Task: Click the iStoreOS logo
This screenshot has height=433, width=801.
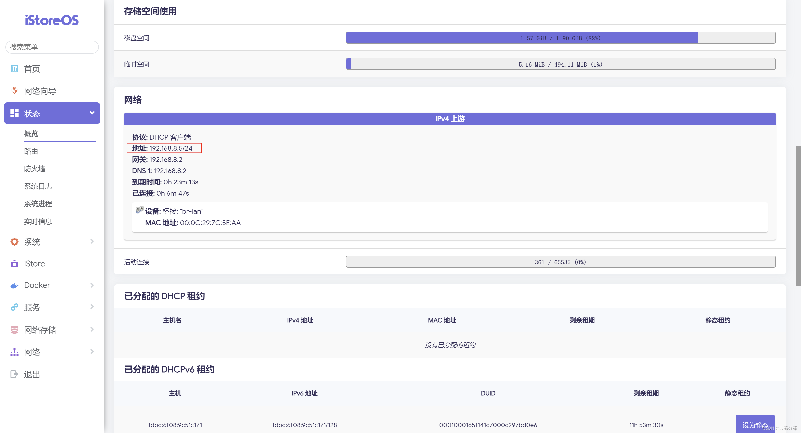Action: coord(52,20)
